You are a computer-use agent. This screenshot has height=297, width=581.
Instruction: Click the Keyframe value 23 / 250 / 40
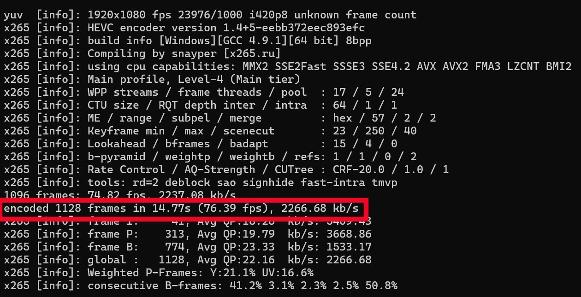click(x=374, y=131)
